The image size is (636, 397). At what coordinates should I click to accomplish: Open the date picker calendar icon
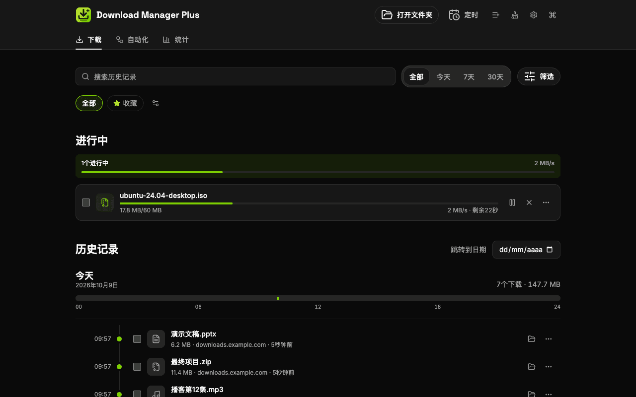coord(550,250)
